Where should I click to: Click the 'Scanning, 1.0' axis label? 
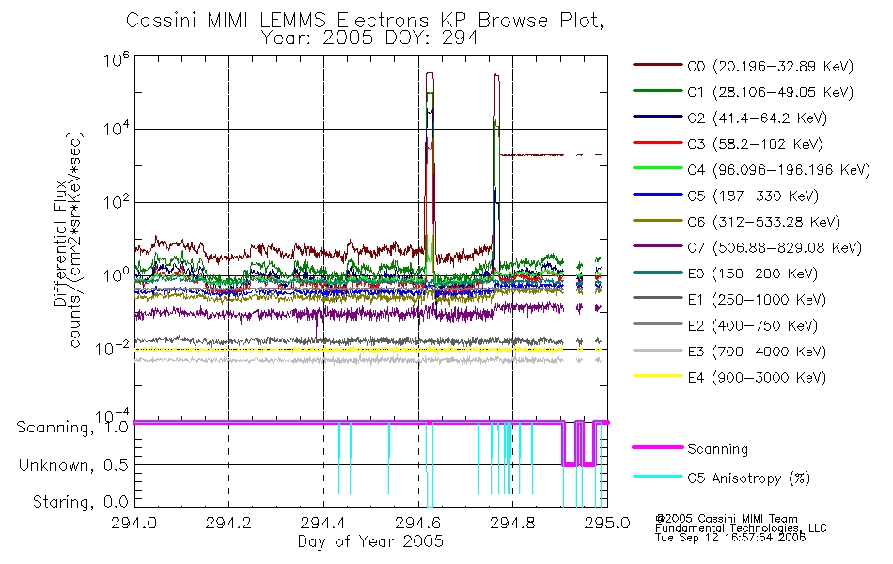(x=72, y=428)
